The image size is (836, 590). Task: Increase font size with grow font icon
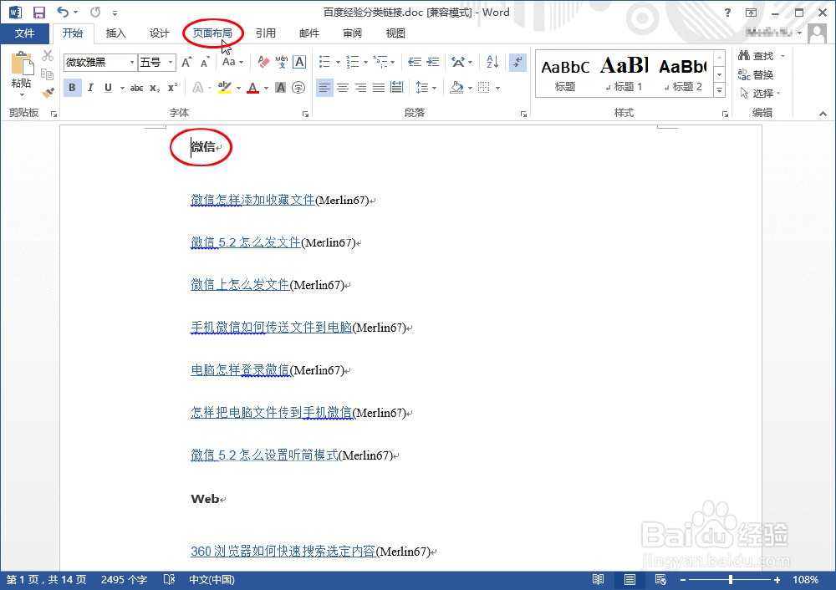tap(186, 63)
